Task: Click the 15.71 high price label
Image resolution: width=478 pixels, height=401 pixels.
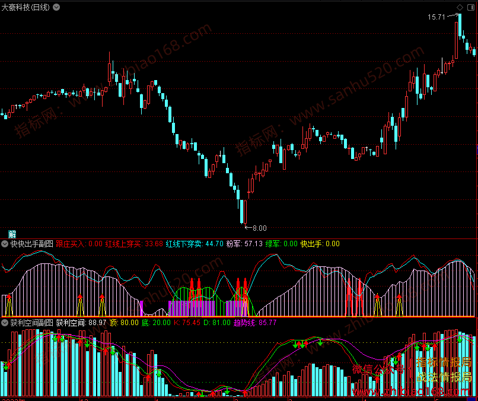Action: tap(436, 17)
